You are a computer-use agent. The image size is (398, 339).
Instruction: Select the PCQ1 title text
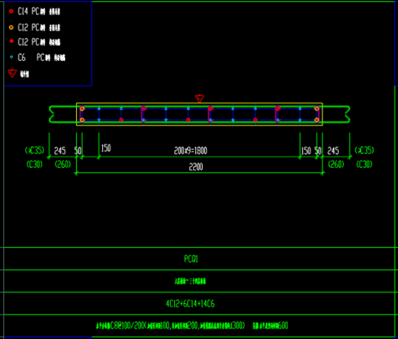tap(191, 259)
